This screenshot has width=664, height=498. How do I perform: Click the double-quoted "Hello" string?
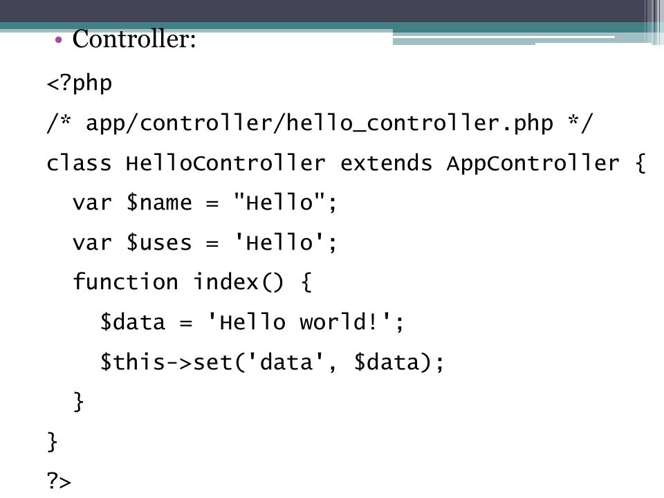click(x=279, y=202)
